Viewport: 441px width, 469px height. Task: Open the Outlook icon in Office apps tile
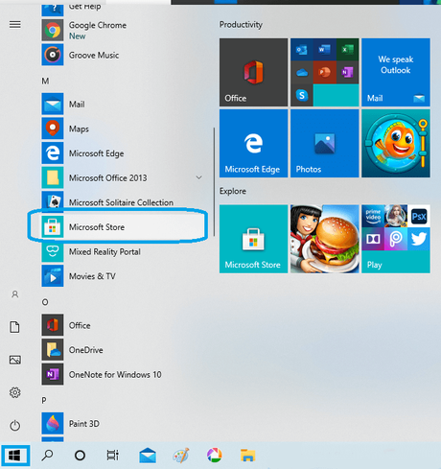[x=302, y=50]
